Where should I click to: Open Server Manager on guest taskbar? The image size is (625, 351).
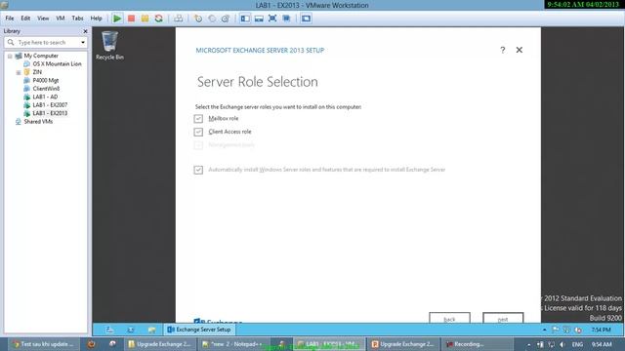109,330
